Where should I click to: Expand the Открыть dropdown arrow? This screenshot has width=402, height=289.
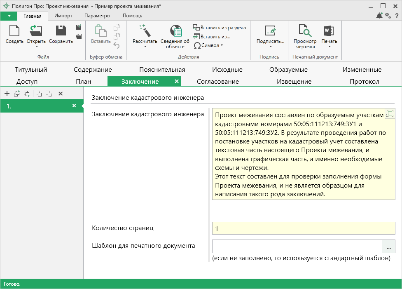(36, 46)
